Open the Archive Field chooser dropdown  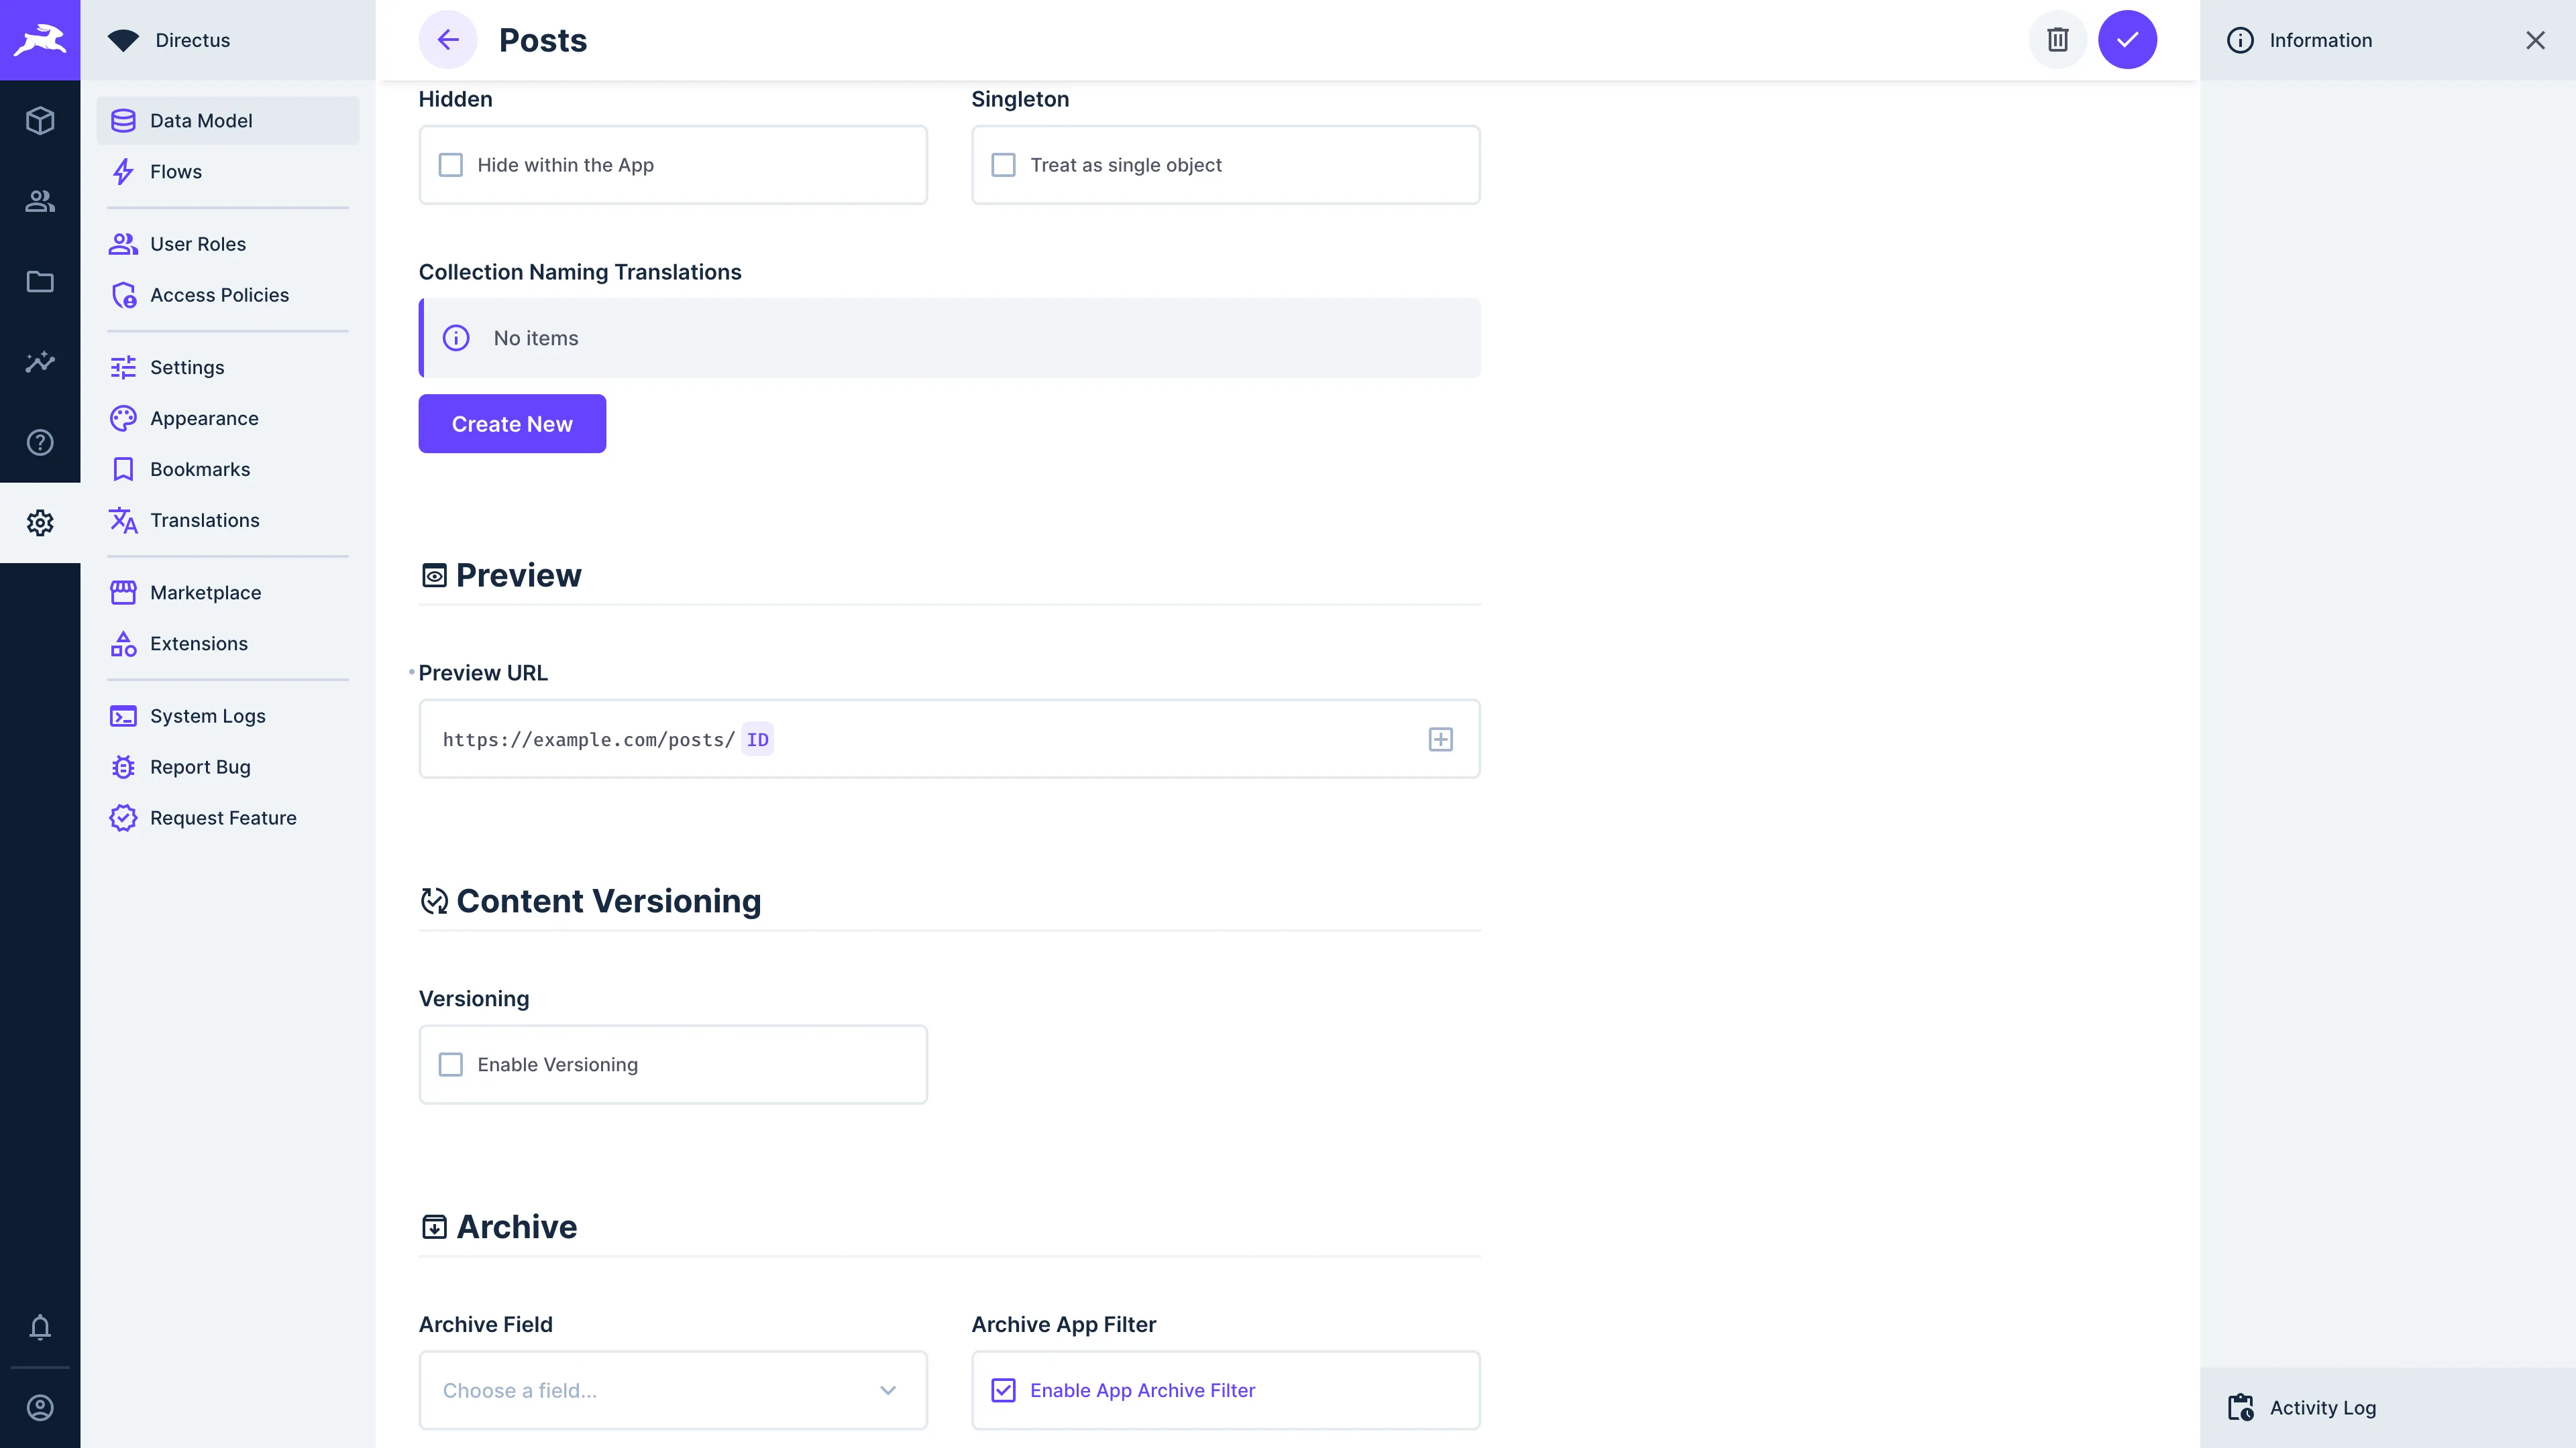886,1390
